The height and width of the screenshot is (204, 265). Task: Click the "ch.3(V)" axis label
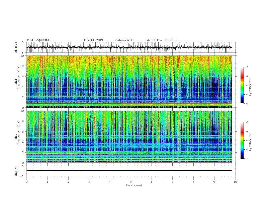click(16, 171)
